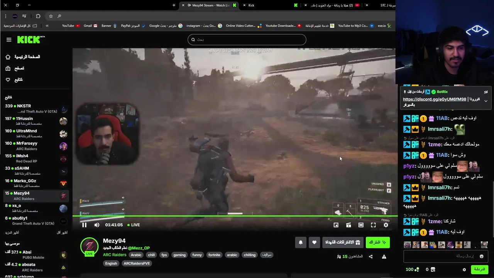Toggle theater mode in the player

tap(361, 225)
